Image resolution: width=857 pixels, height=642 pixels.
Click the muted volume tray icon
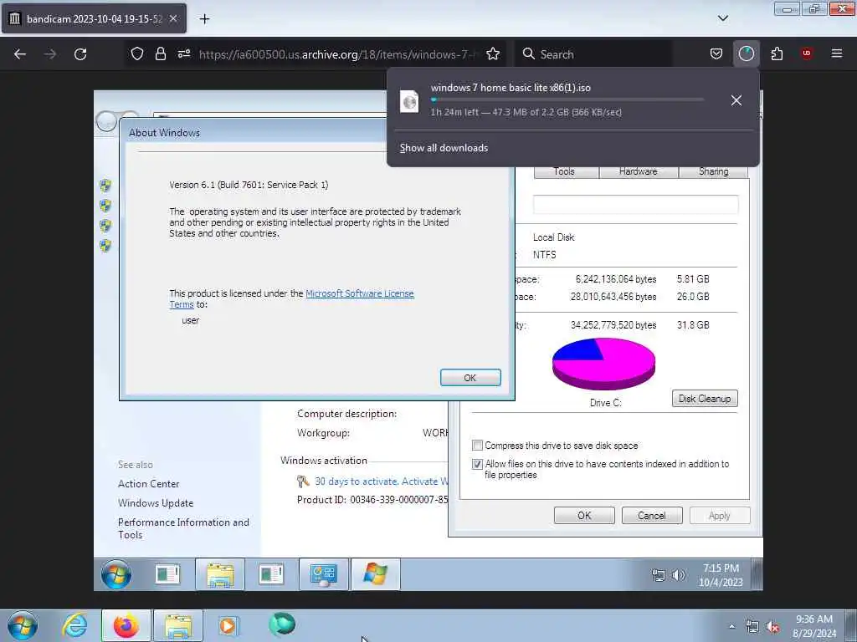tap(772, 627)
